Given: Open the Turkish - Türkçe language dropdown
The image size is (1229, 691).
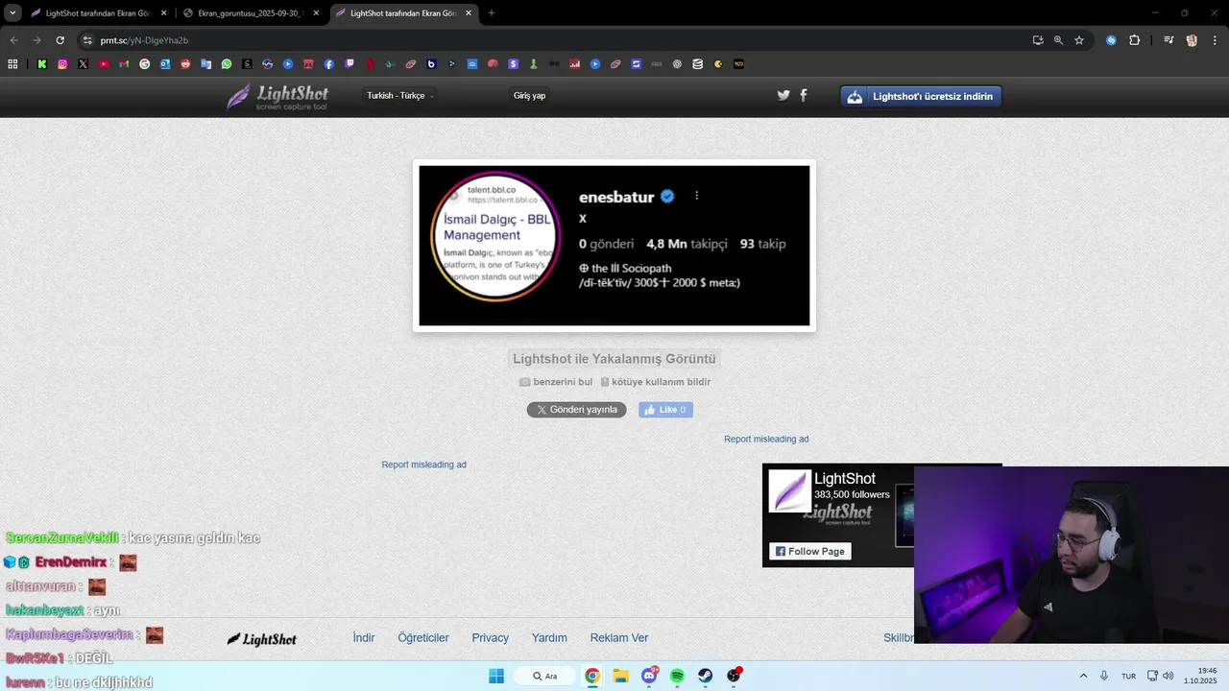Looking at the screenshot, I should click(x=399, y=96).
